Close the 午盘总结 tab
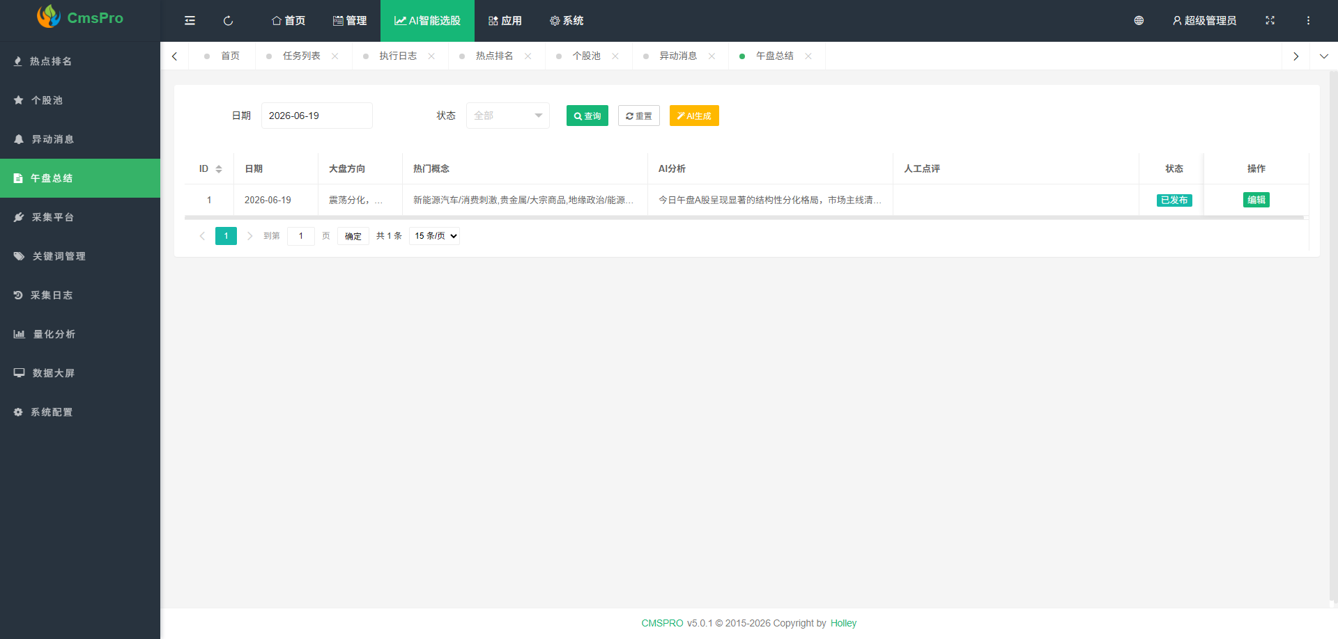 click(808, 56)
